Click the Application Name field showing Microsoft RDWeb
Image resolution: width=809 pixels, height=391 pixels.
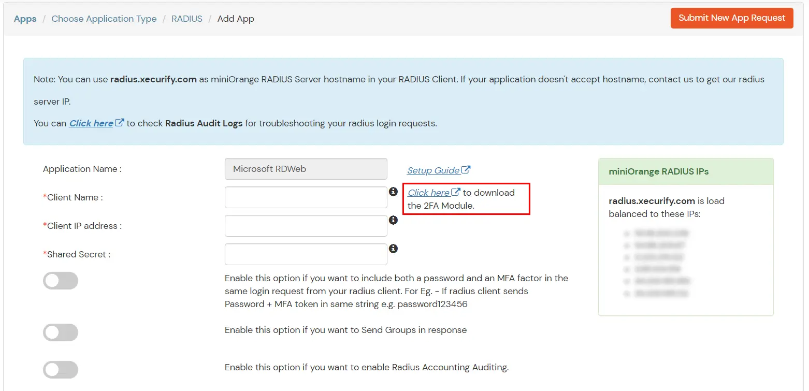306,169
